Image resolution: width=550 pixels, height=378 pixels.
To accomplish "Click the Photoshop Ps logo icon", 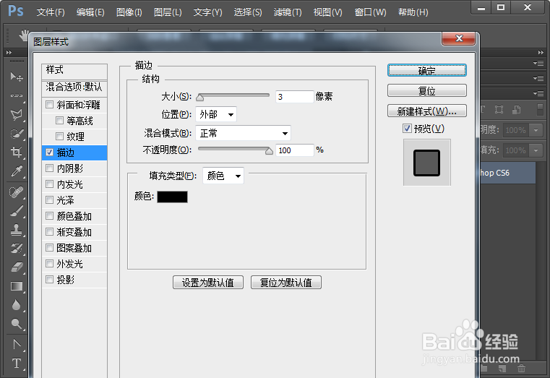I will click(16, 11).
